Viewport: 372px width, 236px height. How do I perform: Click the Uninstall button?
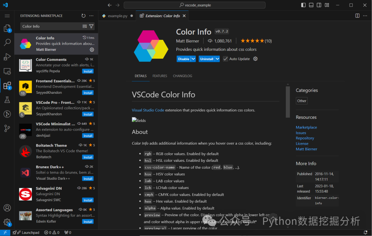tap(207, 59)
